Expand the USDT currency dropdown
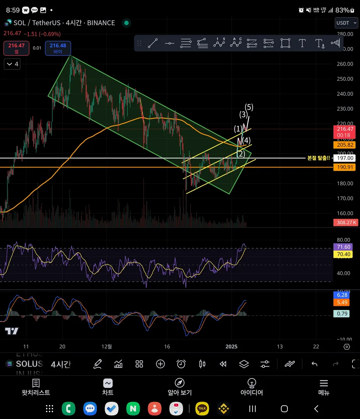360x419 pixels. coord(346,23)
